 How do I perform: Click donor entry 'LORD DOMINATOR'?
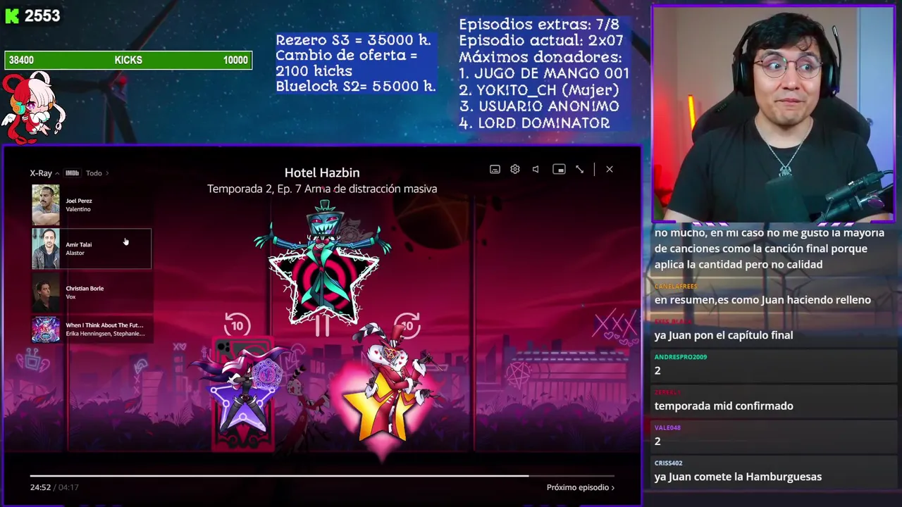535,123
